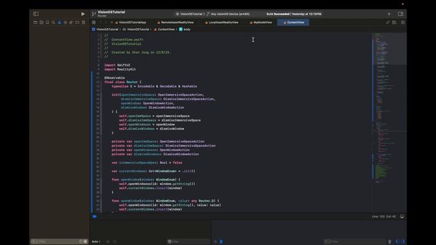Add an editor on the right
The width and height of the screenshot is (436, 245).
click(x=403, y=22)
